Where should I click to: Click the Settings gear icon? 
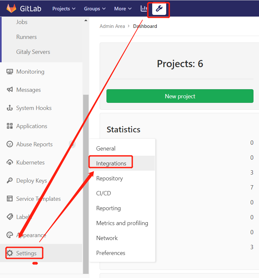pyautogui.click(x=10, y=253)
